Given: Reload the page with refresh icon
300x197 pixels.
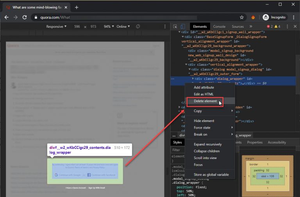Looking at the screenshot, I should (25, 18).
